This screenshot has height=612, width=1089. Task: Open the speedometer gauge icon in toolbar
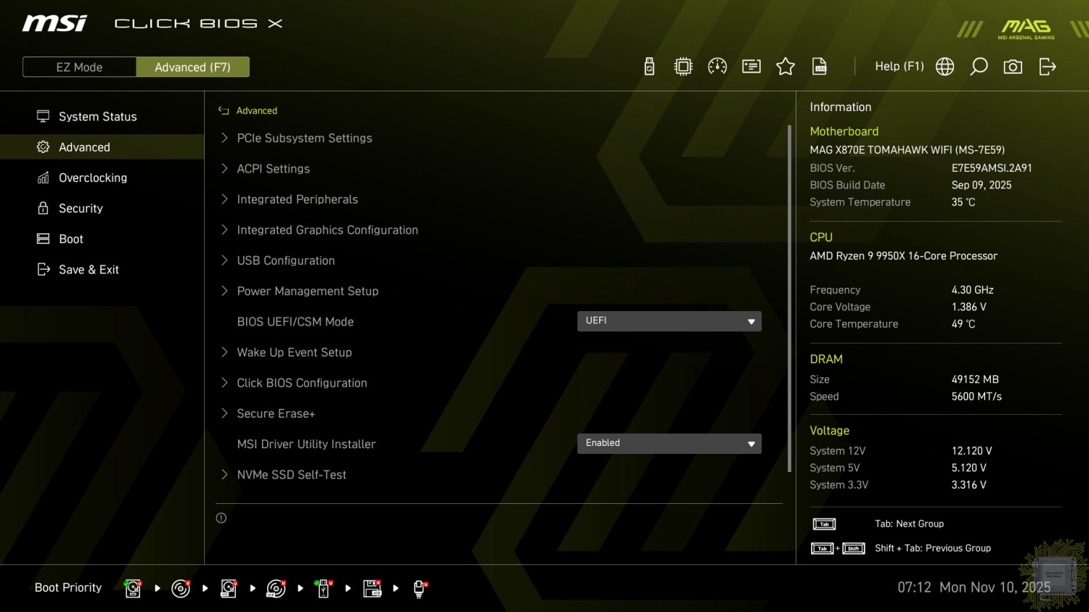717,67
